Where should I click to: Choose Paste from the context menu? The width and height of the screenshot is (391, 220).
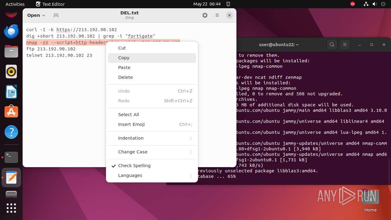(152, 68)
